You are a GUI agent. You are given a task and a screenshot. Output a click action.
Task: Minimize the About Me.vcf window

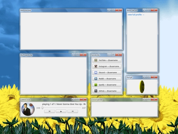144,10
